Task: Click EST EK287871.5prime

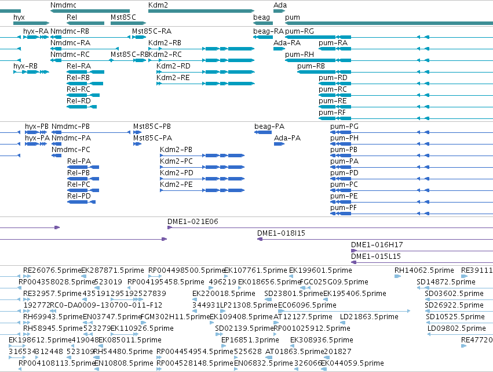Action: point(112,270)
